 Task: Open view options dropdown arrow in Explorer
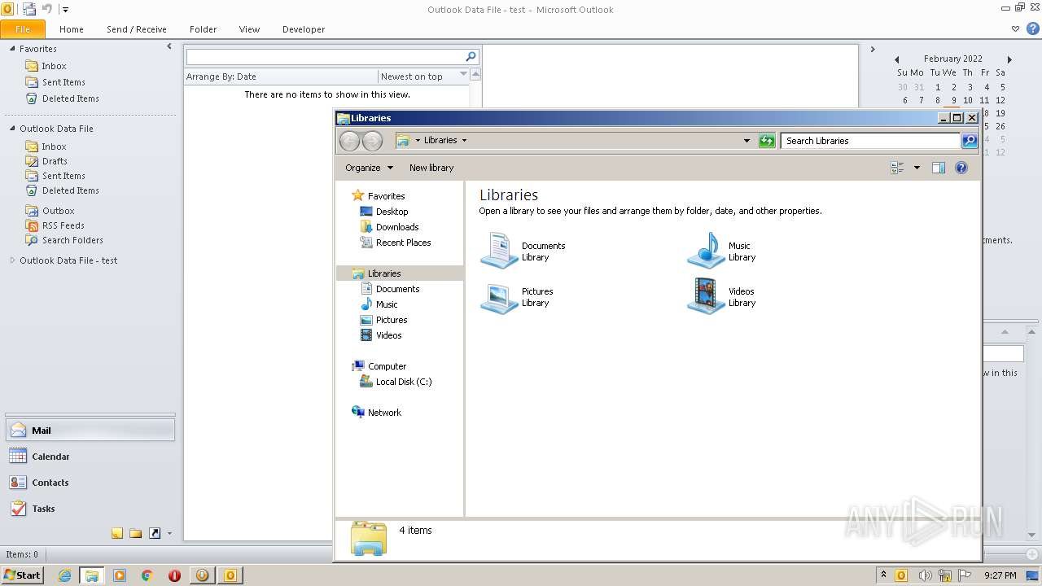917,168
